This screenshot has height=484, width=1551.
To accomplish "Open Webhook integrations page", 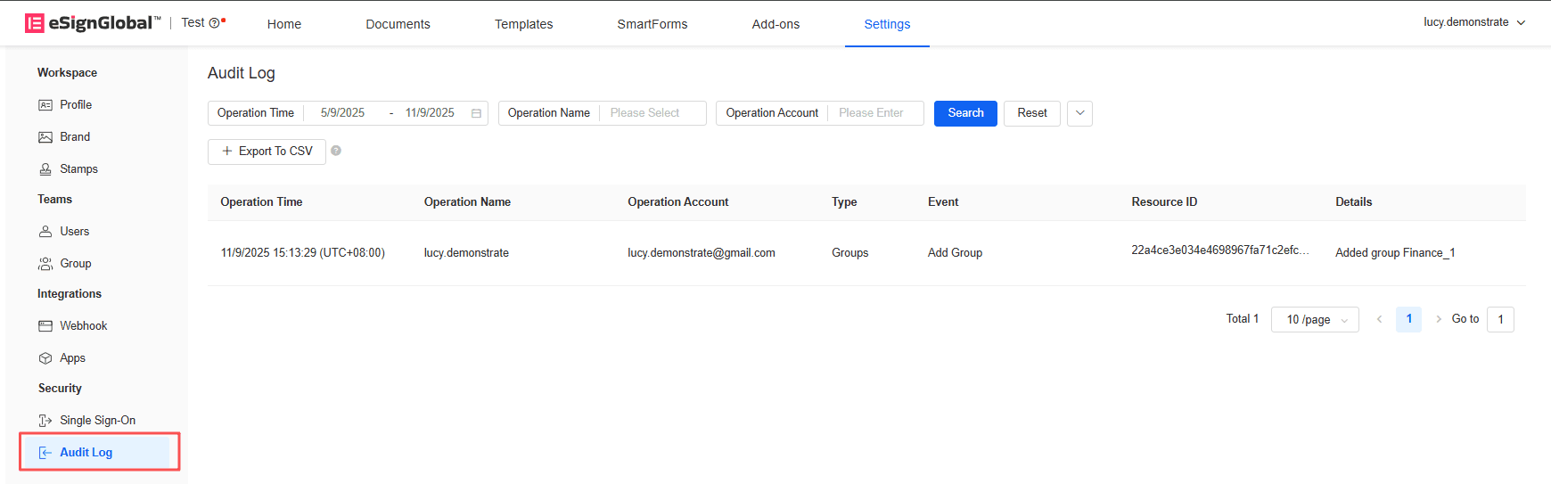I will pos(83,326).
